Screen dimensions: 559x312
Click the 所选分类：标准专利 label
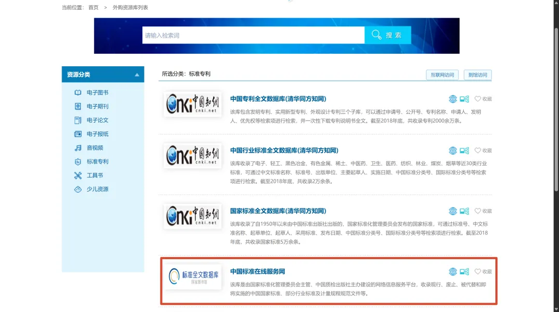pos(186,74)
